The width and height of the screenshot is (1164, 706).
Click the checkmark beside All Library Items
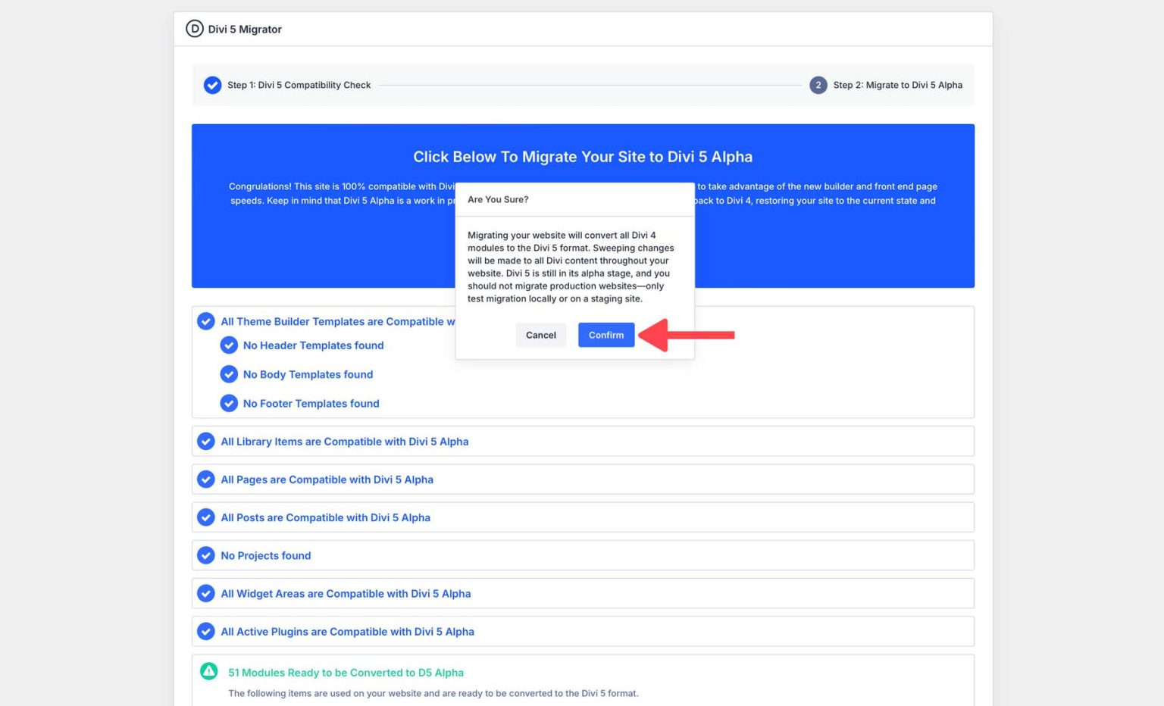(x=206, y=441)
